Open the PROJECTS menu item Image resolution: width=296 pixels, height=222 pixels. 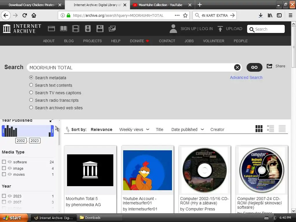92,41
